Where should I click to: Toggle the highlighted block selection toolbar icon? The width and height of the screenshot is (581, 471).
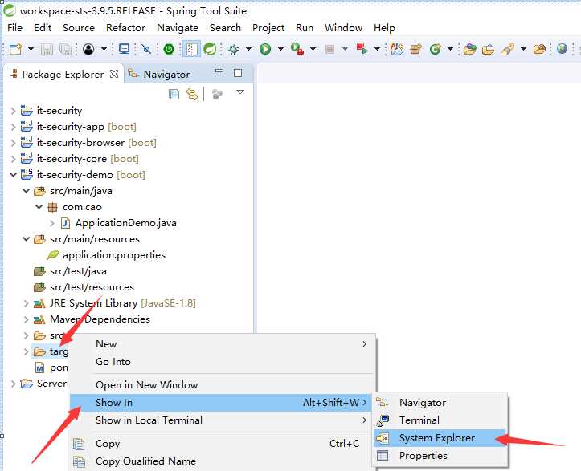point(191,49)
